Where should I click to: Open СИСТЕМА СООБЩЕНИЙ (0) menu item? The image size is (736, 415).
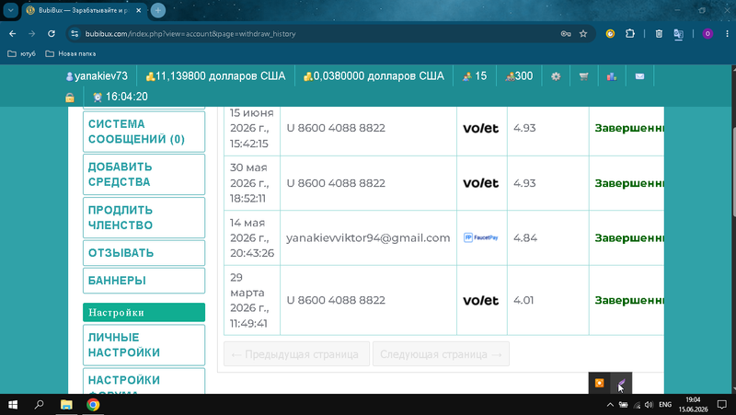click(144, 132)
